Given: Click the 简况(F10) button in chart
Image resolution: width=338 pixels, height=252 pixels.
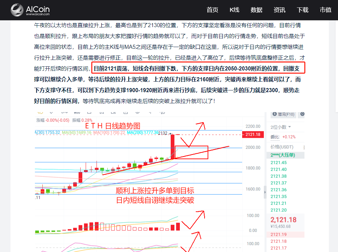Looking at the screenshot, I should (283, 114).
